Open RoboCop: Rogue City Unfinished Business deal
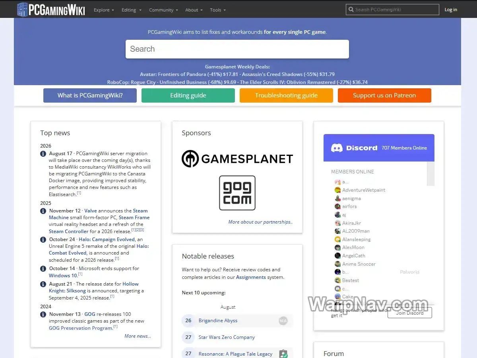Viewport: 477px width, 358px height. pos(172,82)
